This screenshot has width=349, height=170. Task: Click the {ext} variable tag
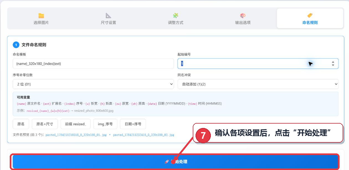click(47, 104)
